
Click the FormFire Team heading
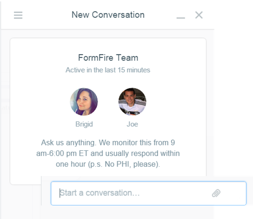108,57
